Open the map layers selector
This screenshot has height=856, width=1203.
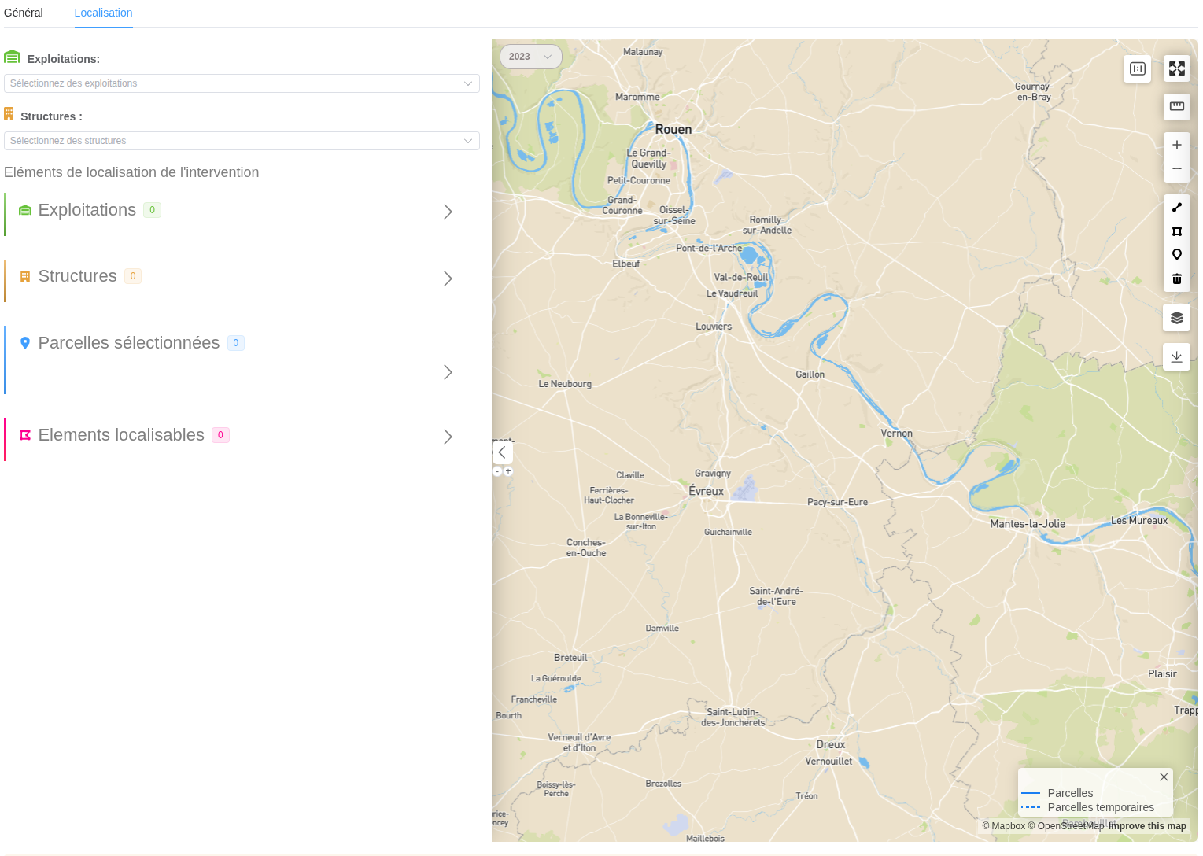pos(1176,317)
